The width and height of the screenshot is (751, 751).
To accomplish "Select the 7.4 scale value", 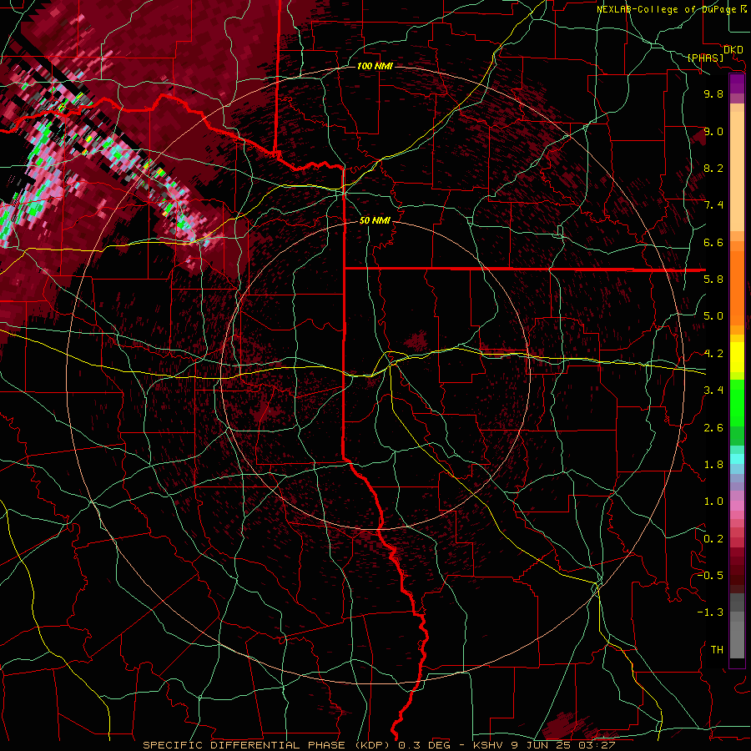I will (x=713, y=205).
